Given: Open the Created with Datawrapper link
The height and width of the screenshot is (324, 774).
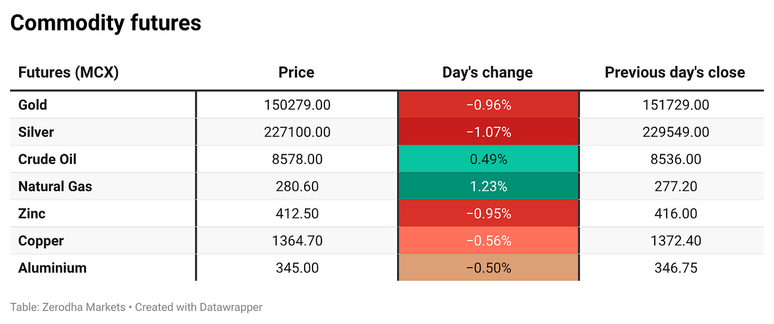Looking at the screenshot, I should (199, 307).
